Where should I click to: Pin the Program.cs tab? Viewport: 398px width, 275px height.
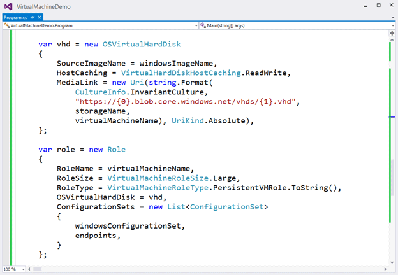coord(33,17)
